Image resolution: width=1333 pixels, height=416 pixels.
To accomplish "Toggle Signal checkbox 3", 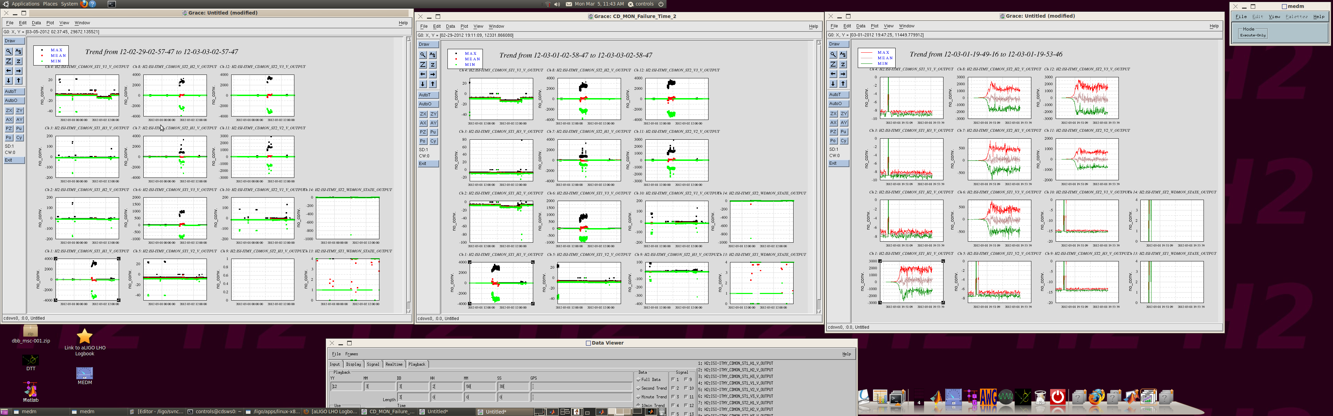I will 673,397.
